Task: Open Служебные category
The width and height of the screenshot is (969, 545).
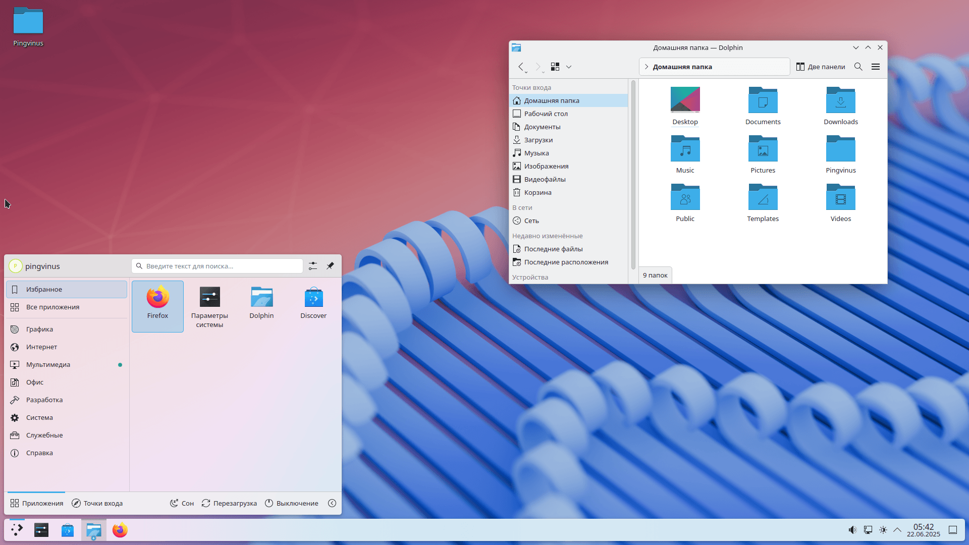Action: pos(67,435)
